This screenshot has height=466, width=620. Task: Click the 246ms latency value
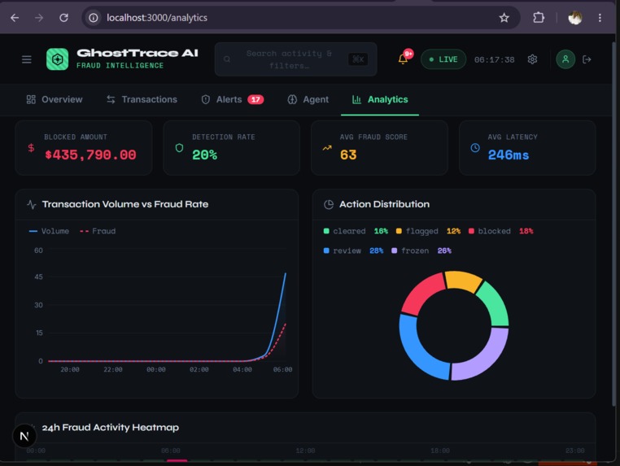508,155
